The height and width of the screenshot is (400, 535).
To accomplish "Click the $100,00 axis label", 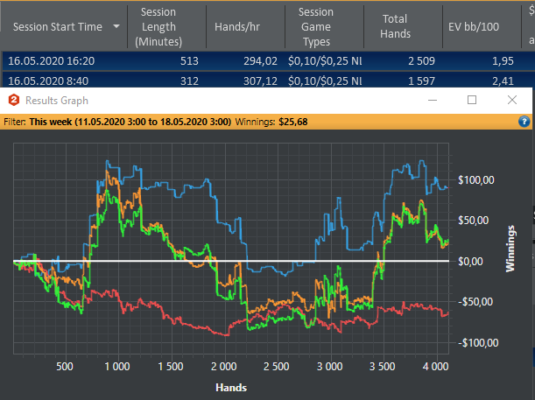I will pyautogui.click(x=475, y=179).
